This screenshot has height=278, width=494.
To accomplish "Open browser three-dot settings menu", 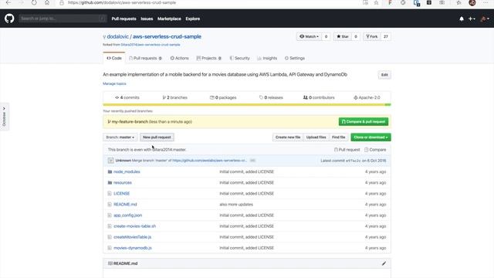I will (x=486, y=3).
